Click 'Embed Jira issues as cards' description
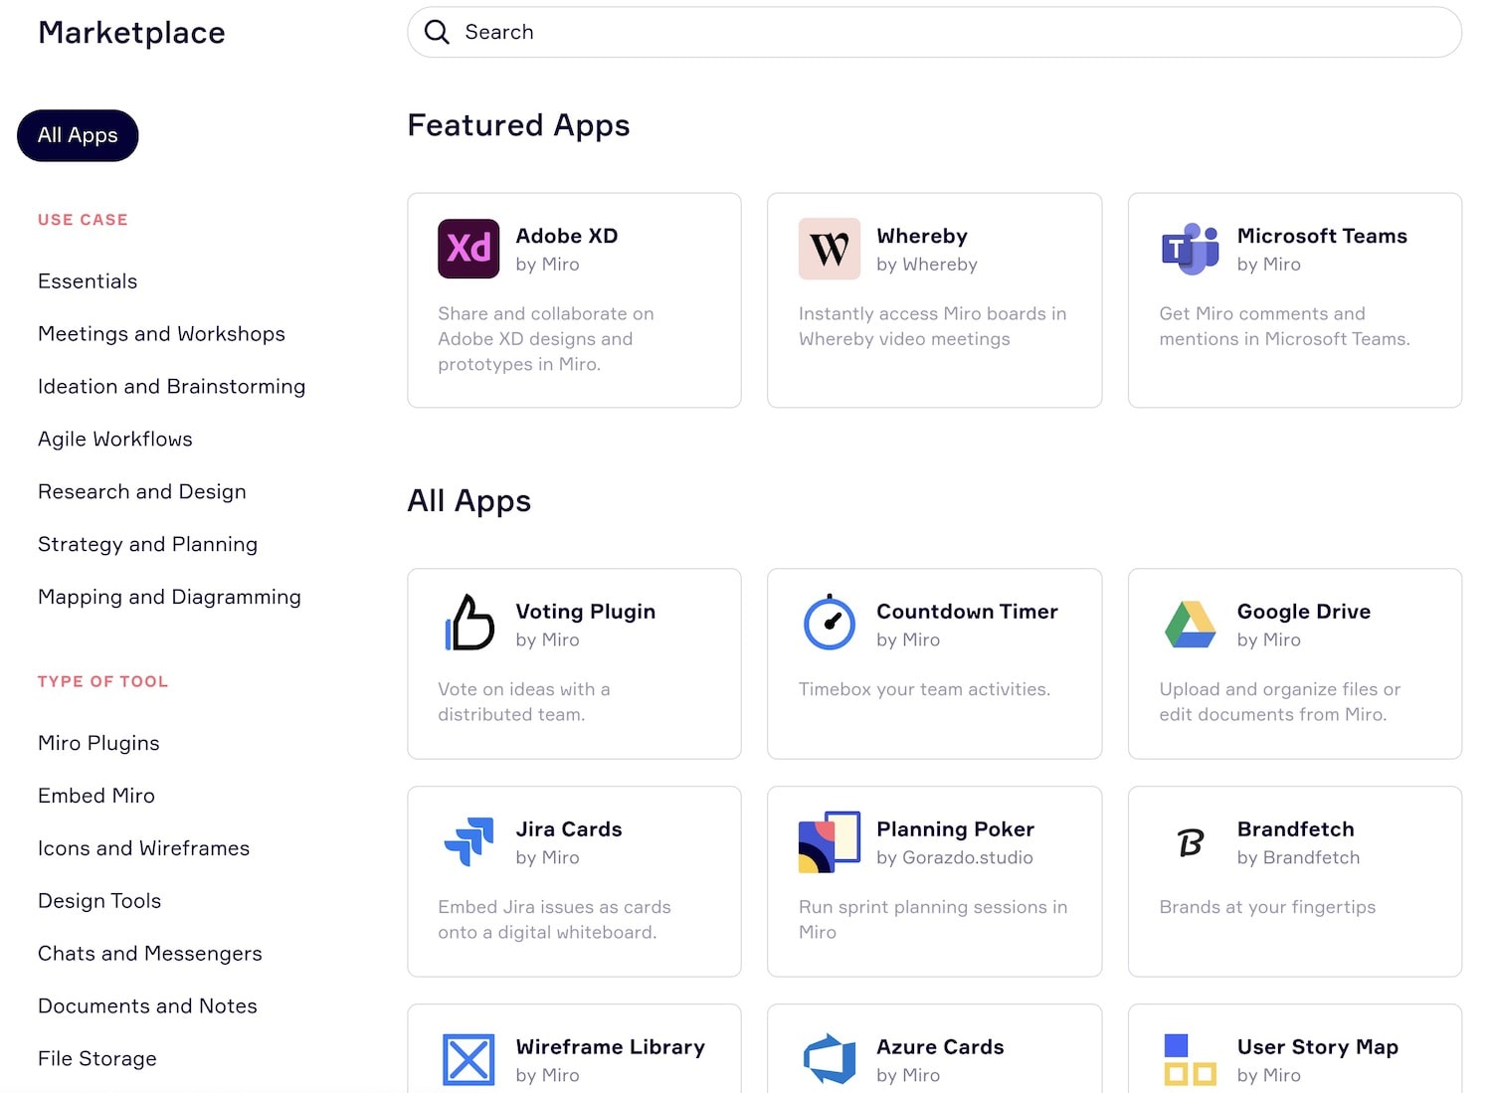This screenshot has height=1093, width=1492. 554,920
